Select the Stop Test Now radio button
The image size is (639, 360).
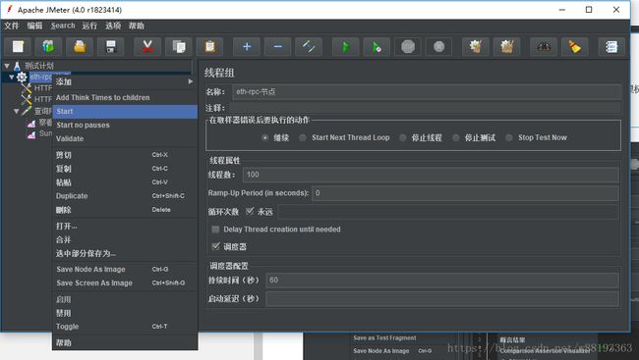point(509,138)
